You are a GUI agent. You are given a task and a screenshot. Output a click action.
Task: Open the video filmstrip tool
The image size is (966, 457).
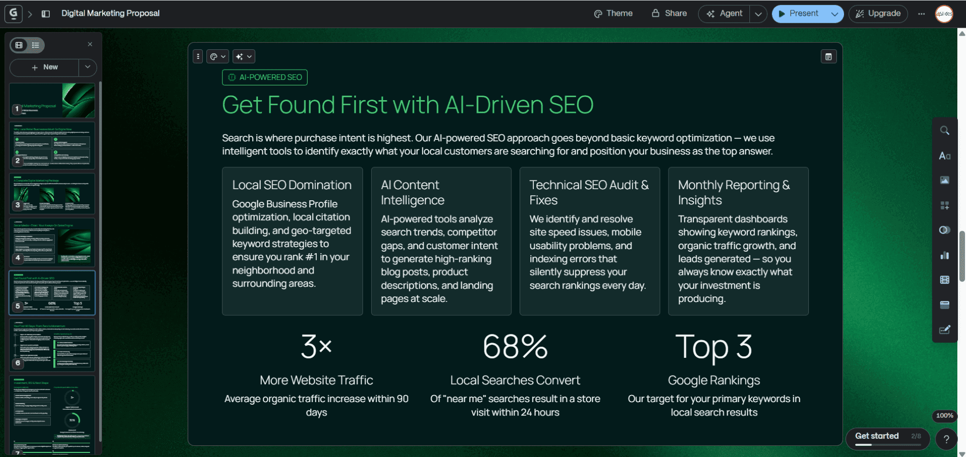click(945, 280)
